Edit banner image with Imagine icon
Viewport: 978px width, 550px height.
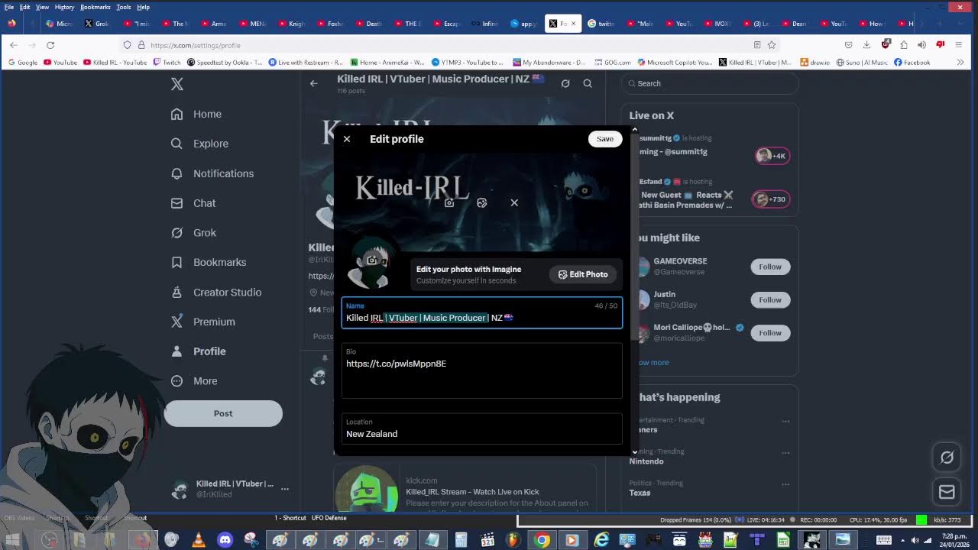click(x=481, y=202)
